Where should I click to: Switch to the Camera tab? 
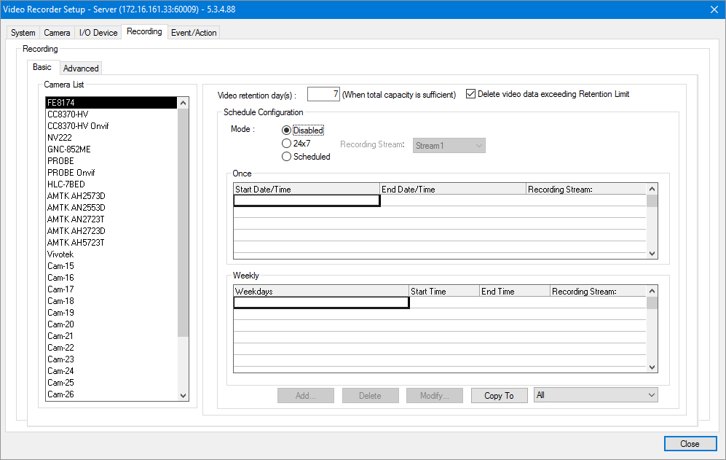[57, 33]
